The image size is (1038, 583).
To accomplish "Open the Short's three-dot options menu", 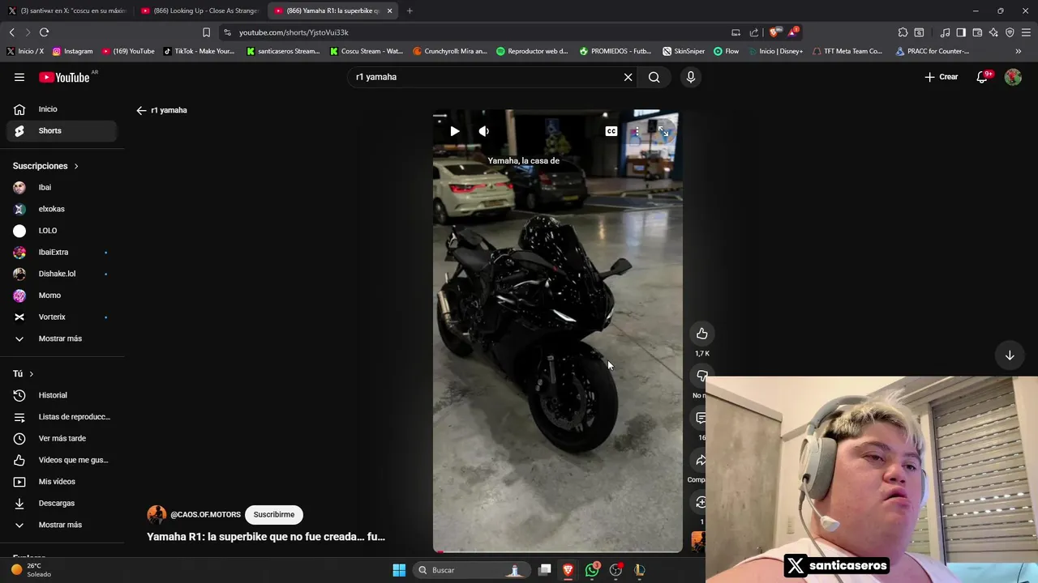I will pos(637,131).
